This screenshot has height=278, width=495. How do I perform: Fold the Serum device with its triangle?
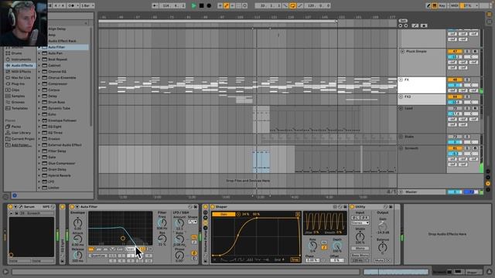coord(15,207)
